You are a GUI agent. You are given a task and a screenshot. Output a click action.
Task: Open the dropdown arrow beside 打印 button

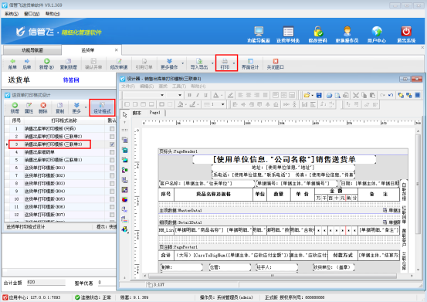pyautogui.click(x=234, y=63)
